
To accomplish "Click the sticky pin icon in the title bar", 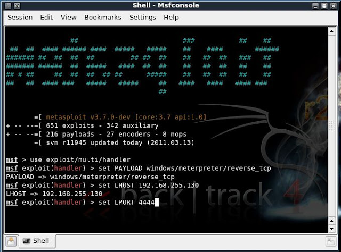I will (x=17, y=6).
